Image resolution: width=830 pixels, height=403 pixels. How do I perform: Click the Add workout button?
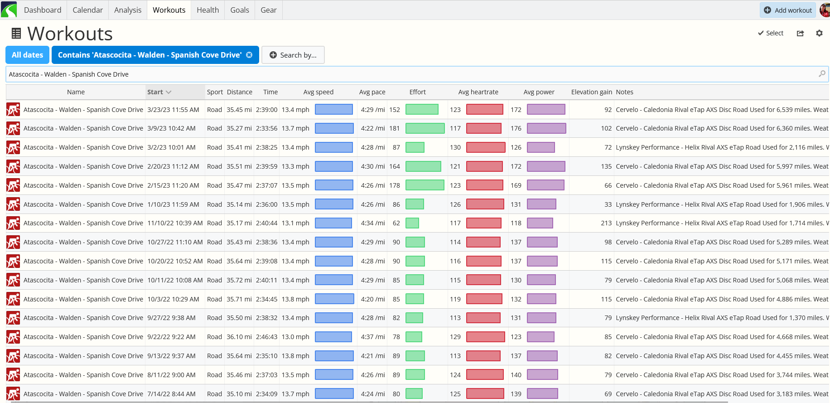(x=787, y=10)
